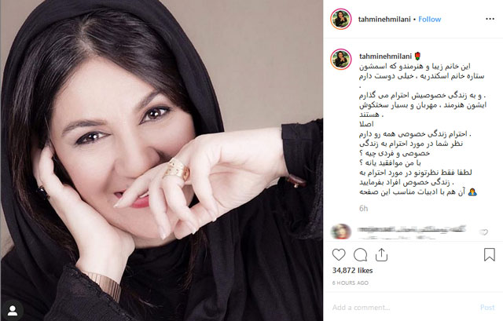Show tagged people icon on photo

click(x=13, y=310)
